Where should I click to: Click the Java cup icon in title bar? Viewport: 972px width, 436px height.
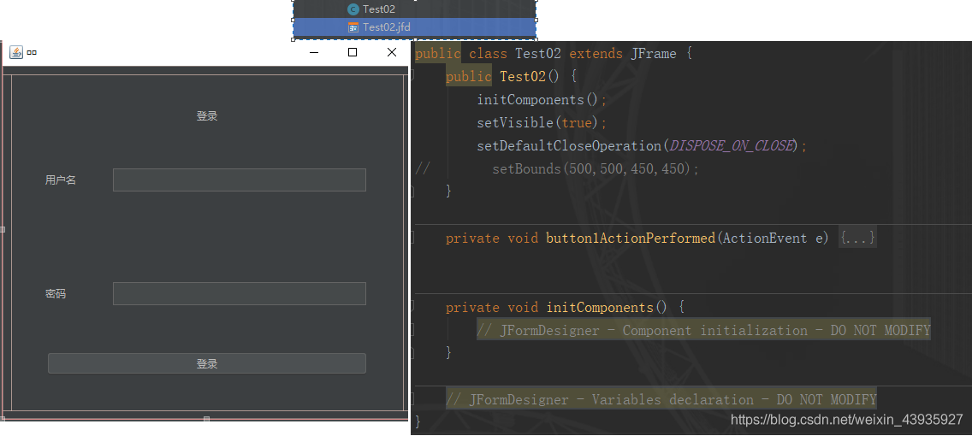tap(16, 52)
